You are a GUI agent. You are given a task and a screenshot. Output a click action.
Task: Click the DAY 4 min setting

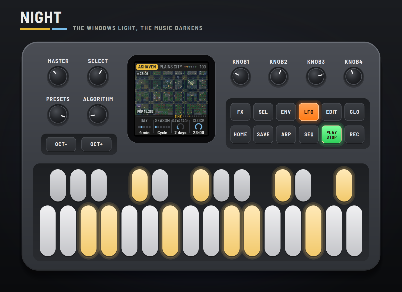(144, 127)
